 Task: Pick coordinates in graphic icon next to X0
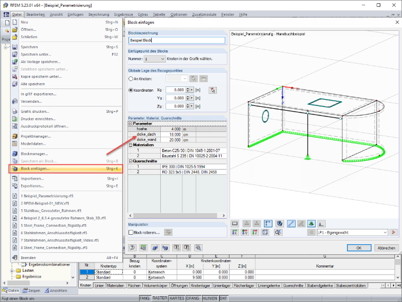tap(213, 90)
